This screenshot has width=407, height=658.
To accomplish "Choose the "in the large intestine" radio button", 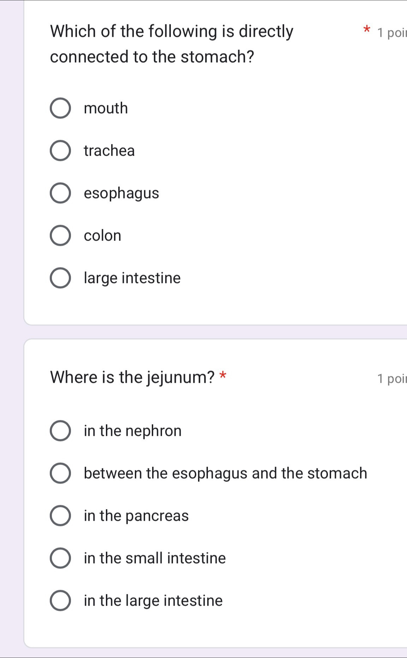I will click(x=60, y=601).
